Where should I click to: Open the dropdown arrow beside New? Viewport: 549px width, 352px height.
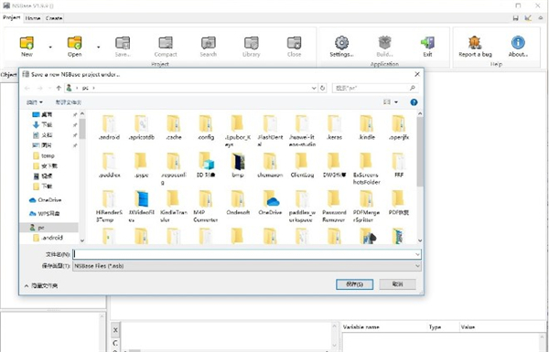(50, 47)
